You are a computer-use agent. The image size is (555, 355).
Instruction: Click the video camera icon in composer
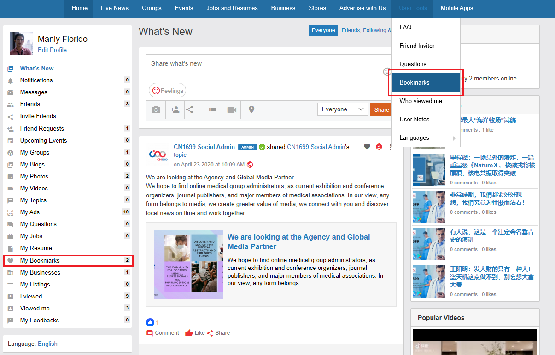(232, 110)
